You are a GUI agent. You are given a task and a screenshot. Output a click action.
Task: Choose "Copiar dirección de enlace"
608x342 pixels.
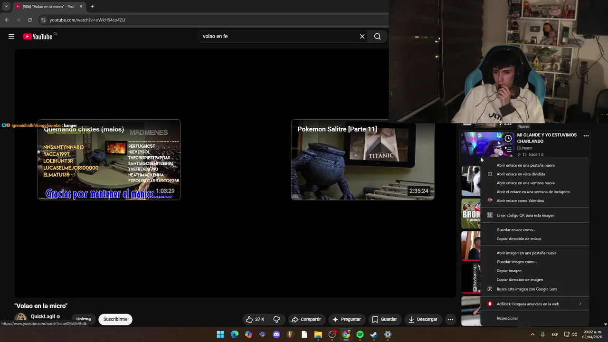[535, 239]
